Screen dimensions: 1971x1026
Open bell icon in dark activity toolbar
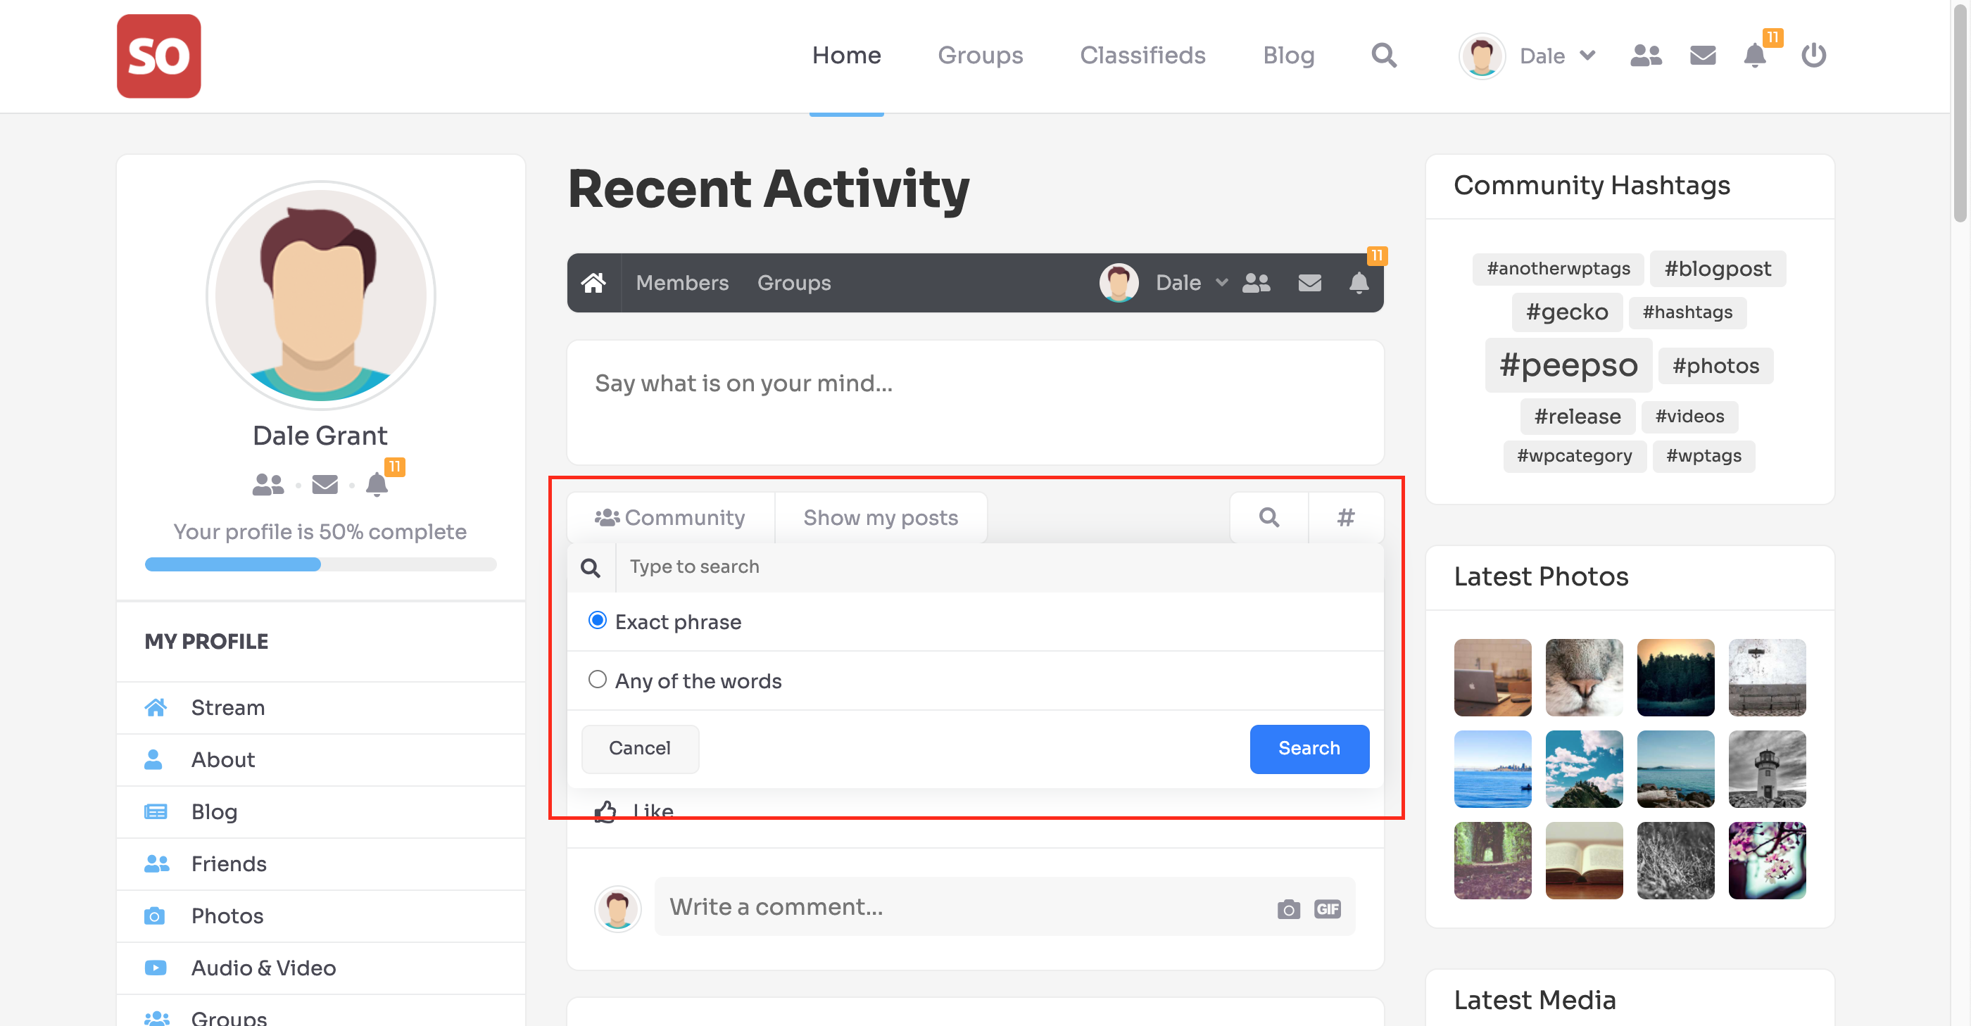(1359, 283)
